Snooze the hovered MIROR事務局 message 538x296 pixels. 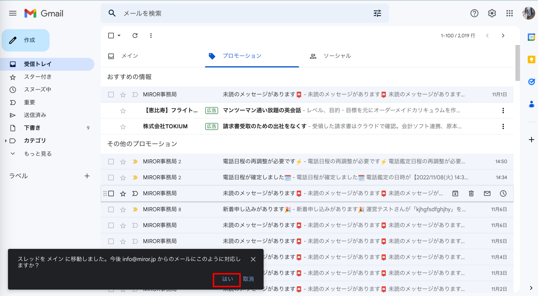pos(503,193)
